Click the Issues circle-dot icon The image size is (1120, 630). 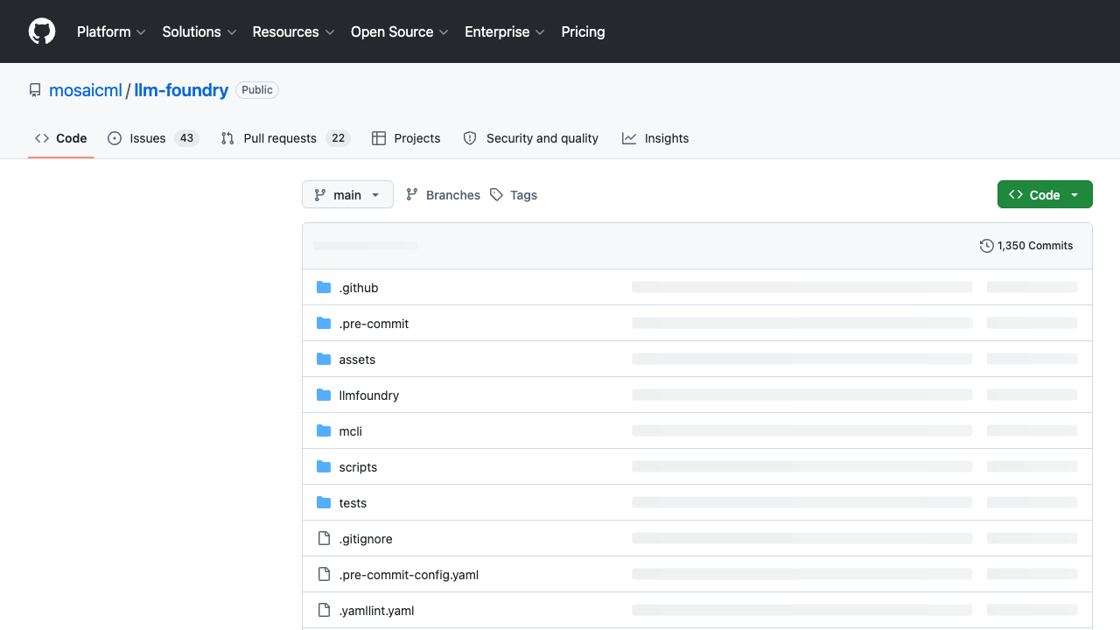point(115,138)
